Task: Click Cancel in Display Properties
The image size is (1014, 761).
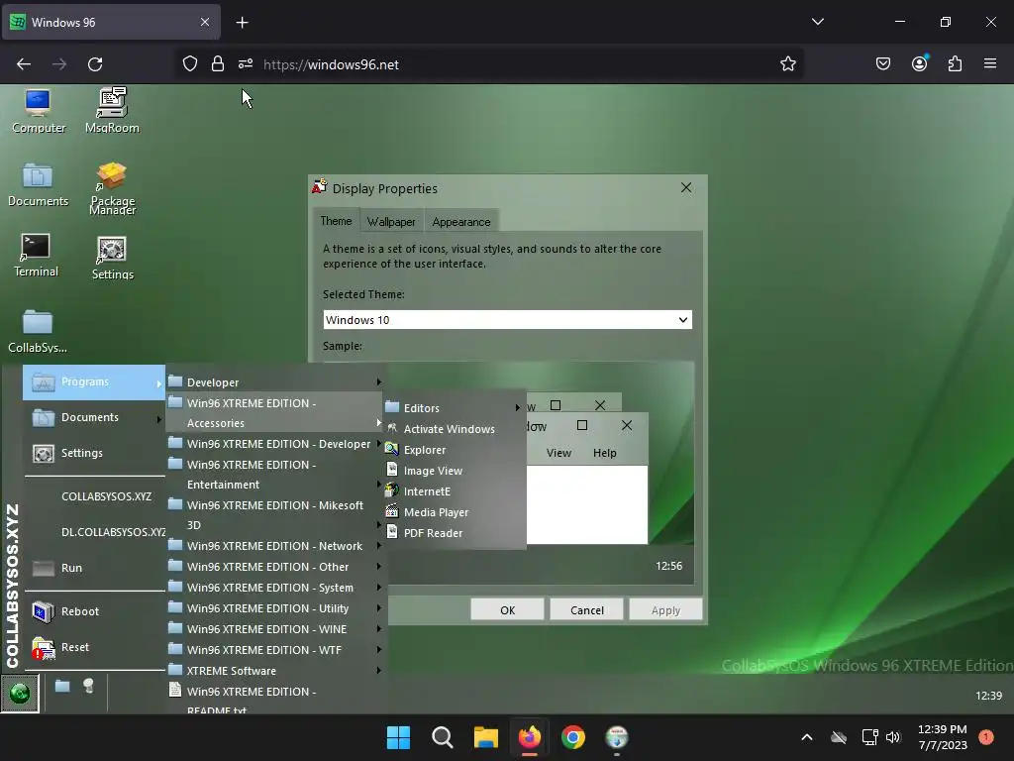Action: [x=587, y=609]
